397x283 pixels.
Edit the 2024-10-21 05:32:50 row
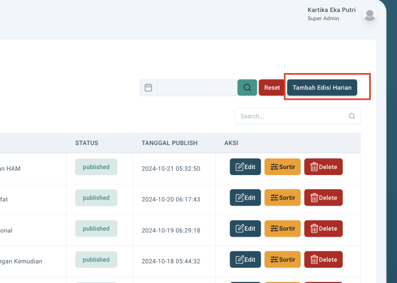pos(245,167)
